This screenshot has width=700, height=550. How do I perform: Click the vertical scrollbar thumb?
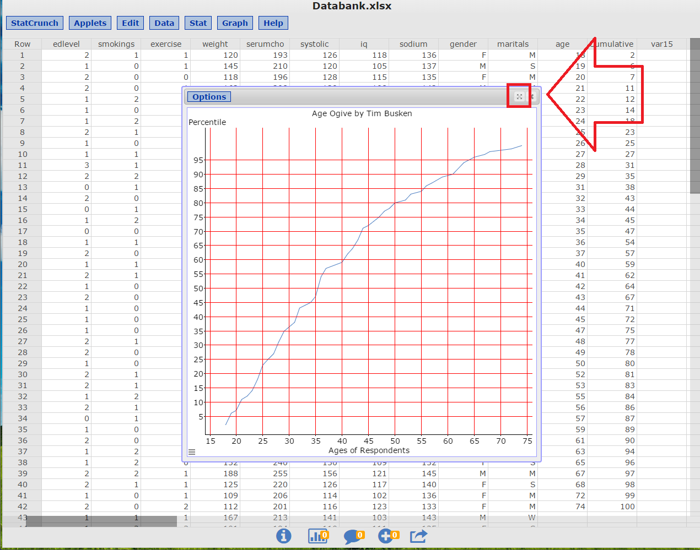(694, 116)
